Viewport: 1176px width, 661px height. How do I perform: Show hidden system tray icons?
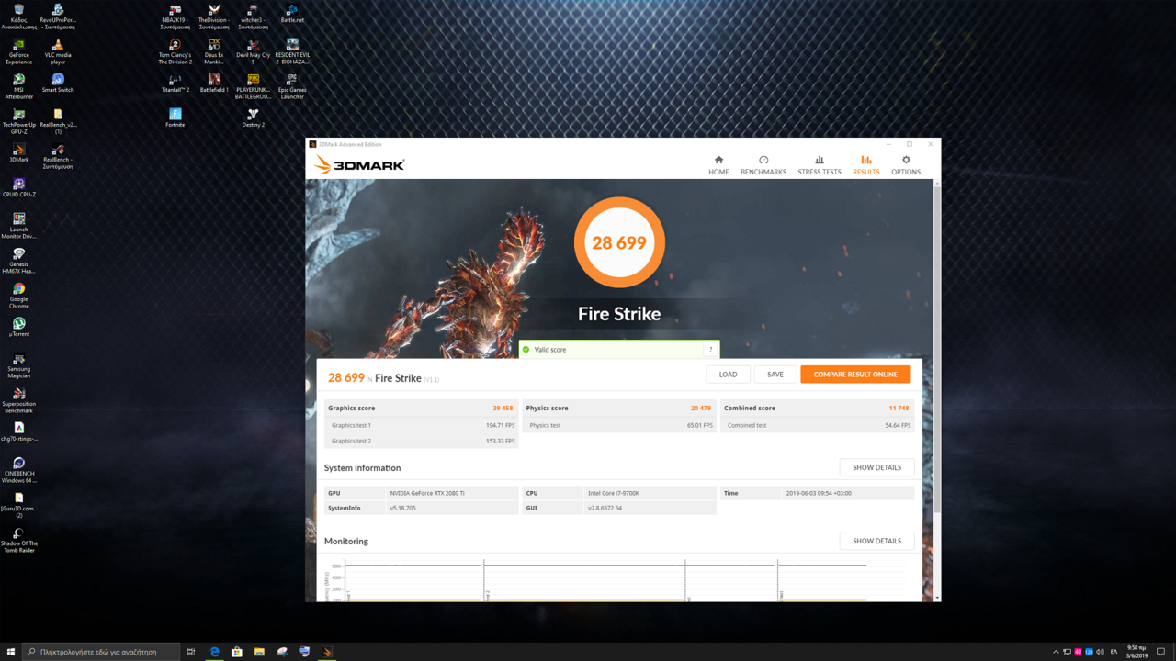coord(1056,652)
